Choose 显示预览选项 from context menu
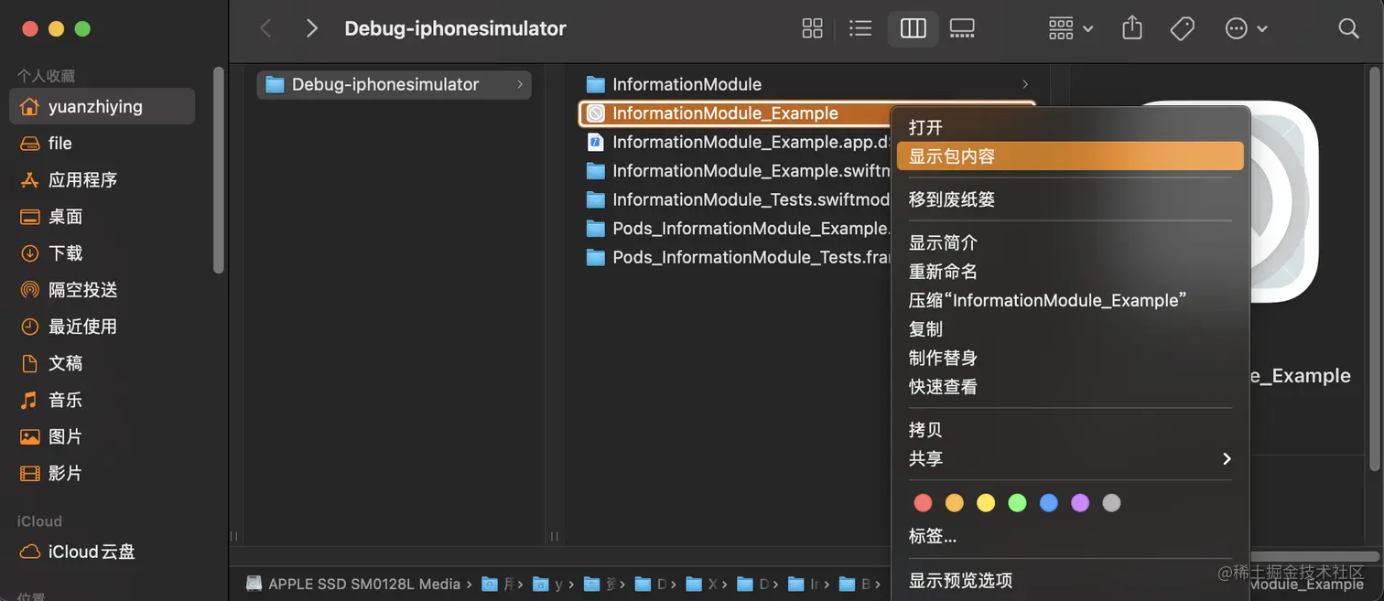 pos(1070,580)
